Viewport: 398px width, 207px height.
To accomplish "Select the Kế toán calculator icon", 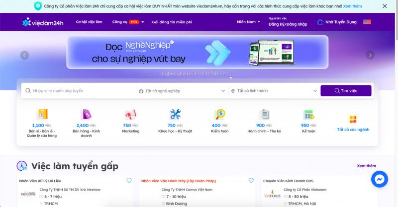I will pyautogui.click(x=308, y=115).
